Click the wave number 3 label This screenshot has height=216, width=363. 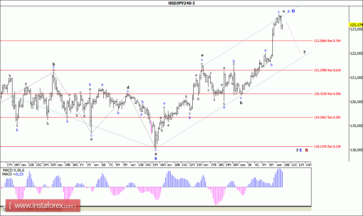pos(214,100)
